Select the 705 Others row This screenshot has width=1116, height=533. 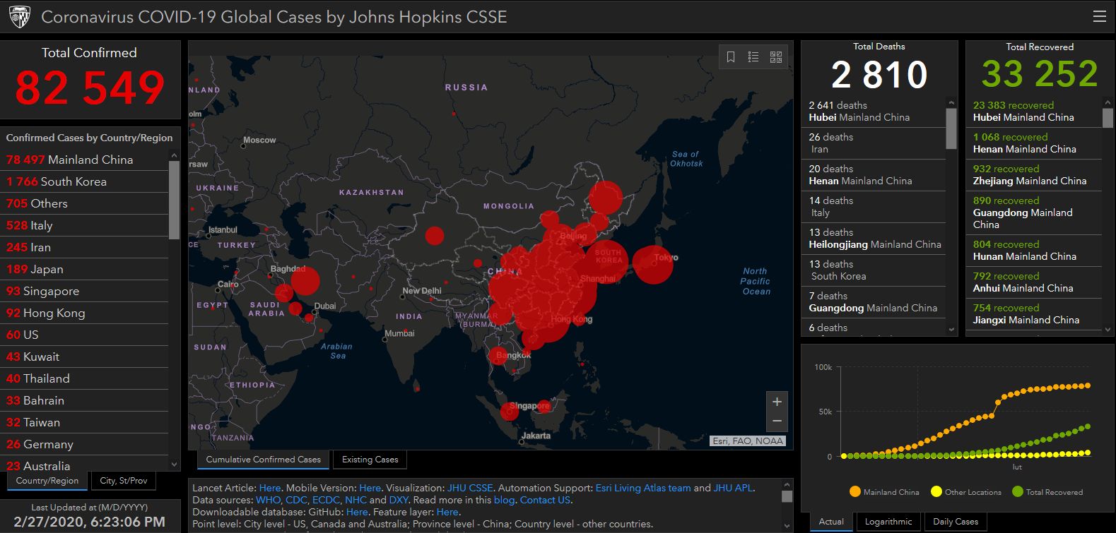pos(85,203)
